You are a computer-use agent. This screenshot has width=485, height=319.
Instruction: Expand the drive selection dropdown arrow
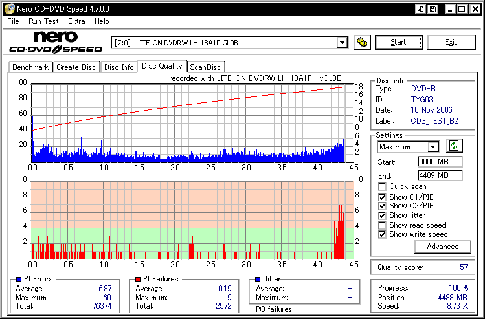click(342, 43)
